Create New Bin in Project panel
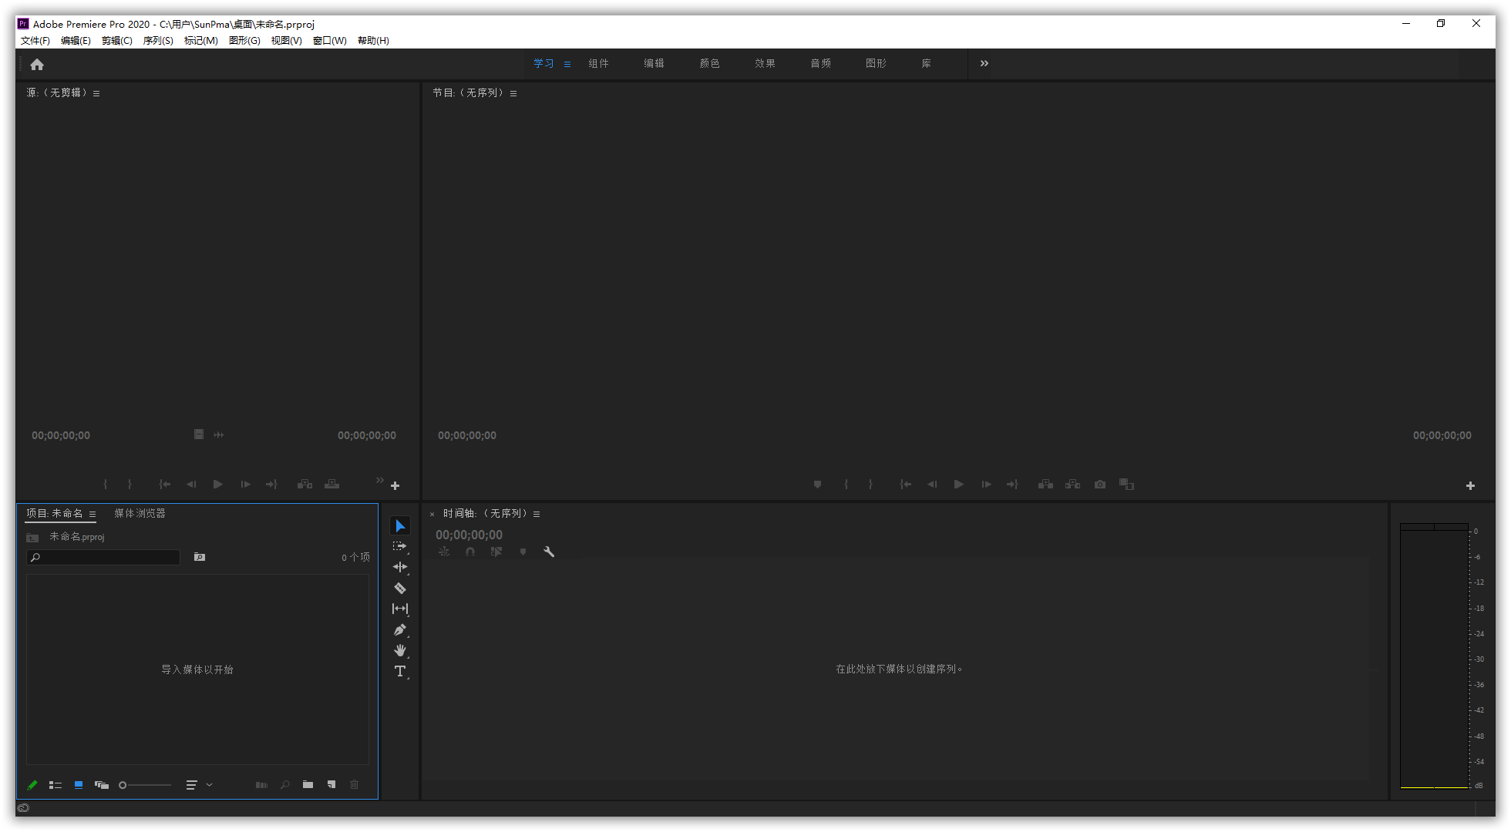The height and width of the screenshot is (832, 1511). coord(308,785)
